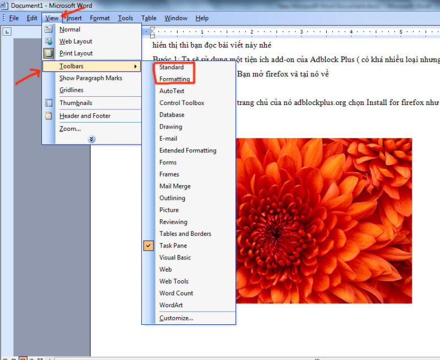Select Drawing from the toolbars list
440x360 pixels.
(170, 126)
